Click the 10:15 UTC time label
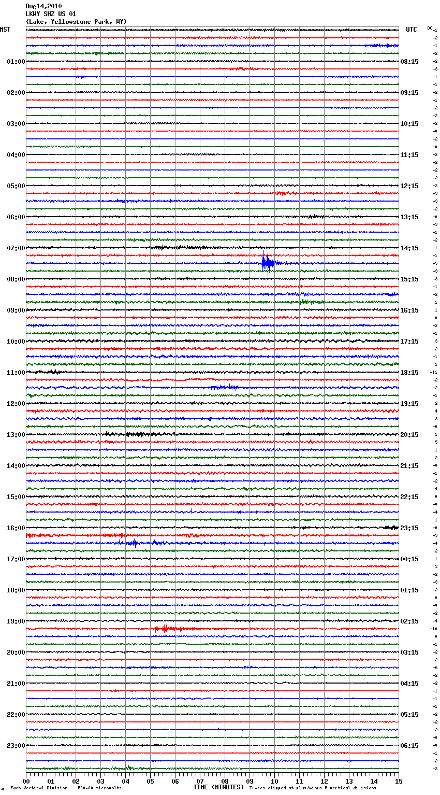 [x=409, y=124]
